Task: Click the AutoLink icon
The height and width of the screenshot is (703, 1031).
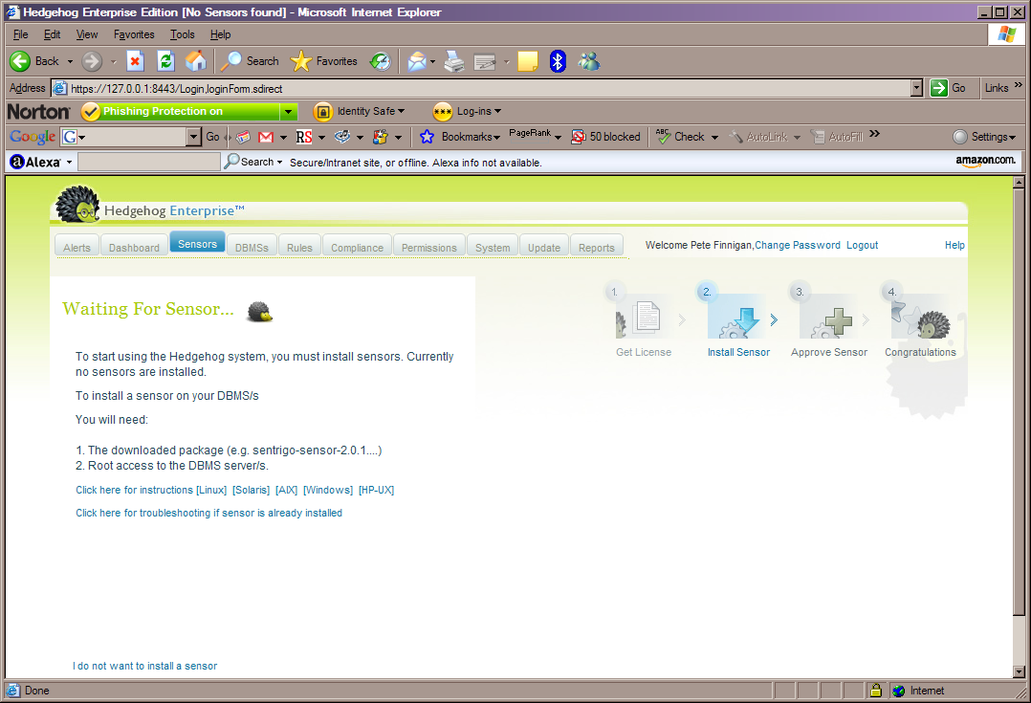Action: [x=735, y=137]
